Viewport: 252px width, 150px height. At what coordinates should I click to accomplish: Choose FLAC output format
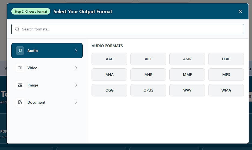(226, 59)
